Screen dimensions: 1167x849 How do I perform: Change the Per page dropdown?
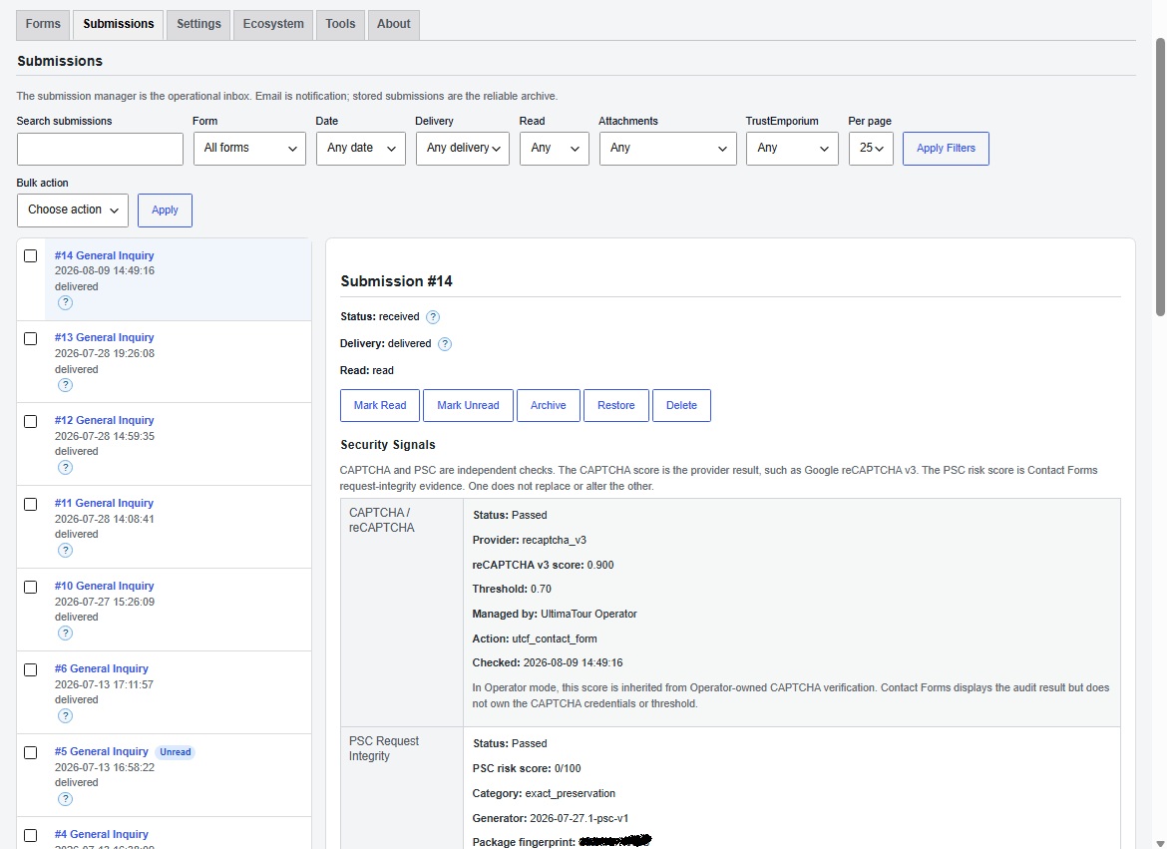[871, 149]
